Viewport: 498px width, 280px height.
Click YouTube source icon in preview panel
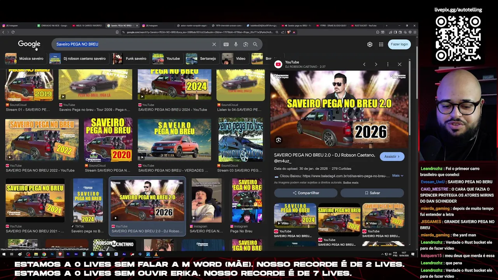pos(278,65)
